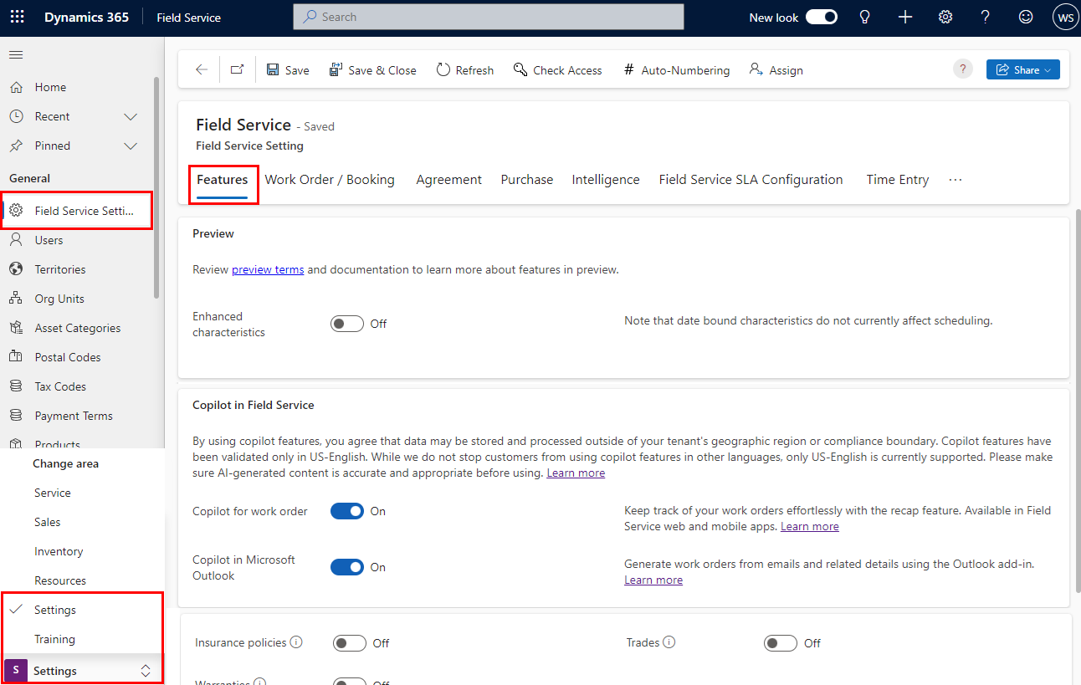Enable the Enhanced characteristics preview feature
Image resolution: width=1081 pixels, height=685 pixels.
[x=346, y=323]
